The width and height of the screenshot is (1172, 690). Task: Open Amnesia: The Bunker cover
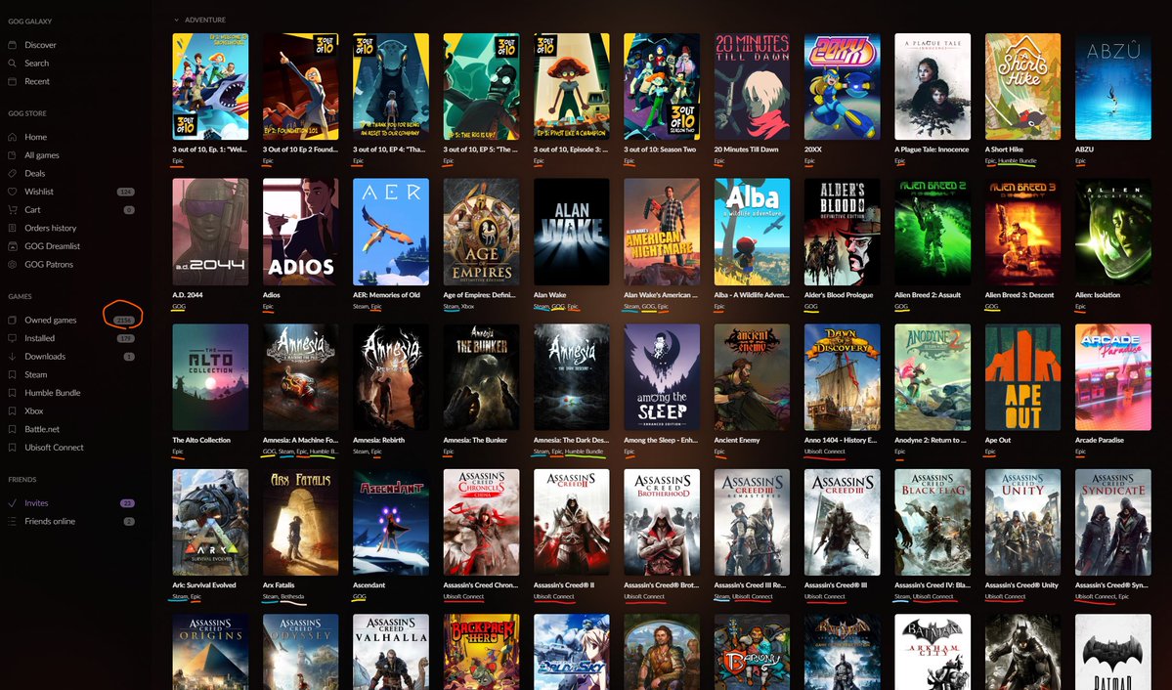(481, 377)
